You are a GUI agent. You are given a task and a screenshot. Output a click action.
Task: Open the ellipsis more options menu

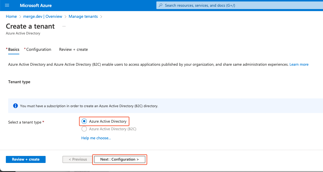(x=64, y=26)
